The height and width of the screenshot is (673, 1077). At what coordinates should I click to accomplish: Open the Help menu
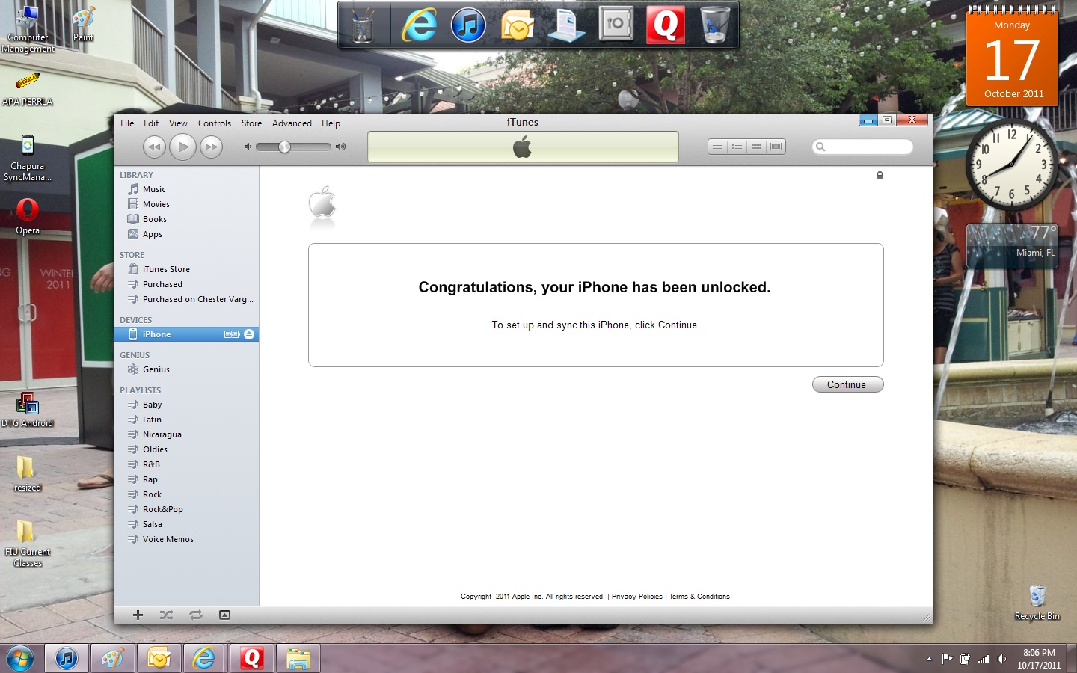[331, 123]
